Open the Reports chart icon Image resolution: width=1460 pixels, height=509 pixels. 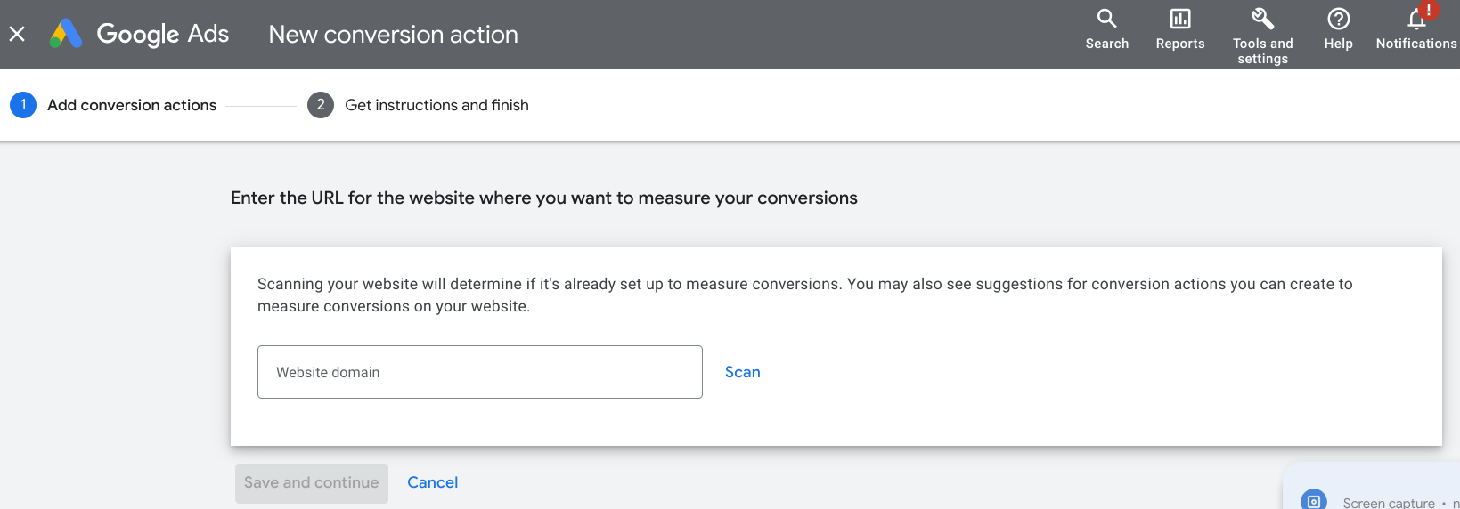(1180, 19)
